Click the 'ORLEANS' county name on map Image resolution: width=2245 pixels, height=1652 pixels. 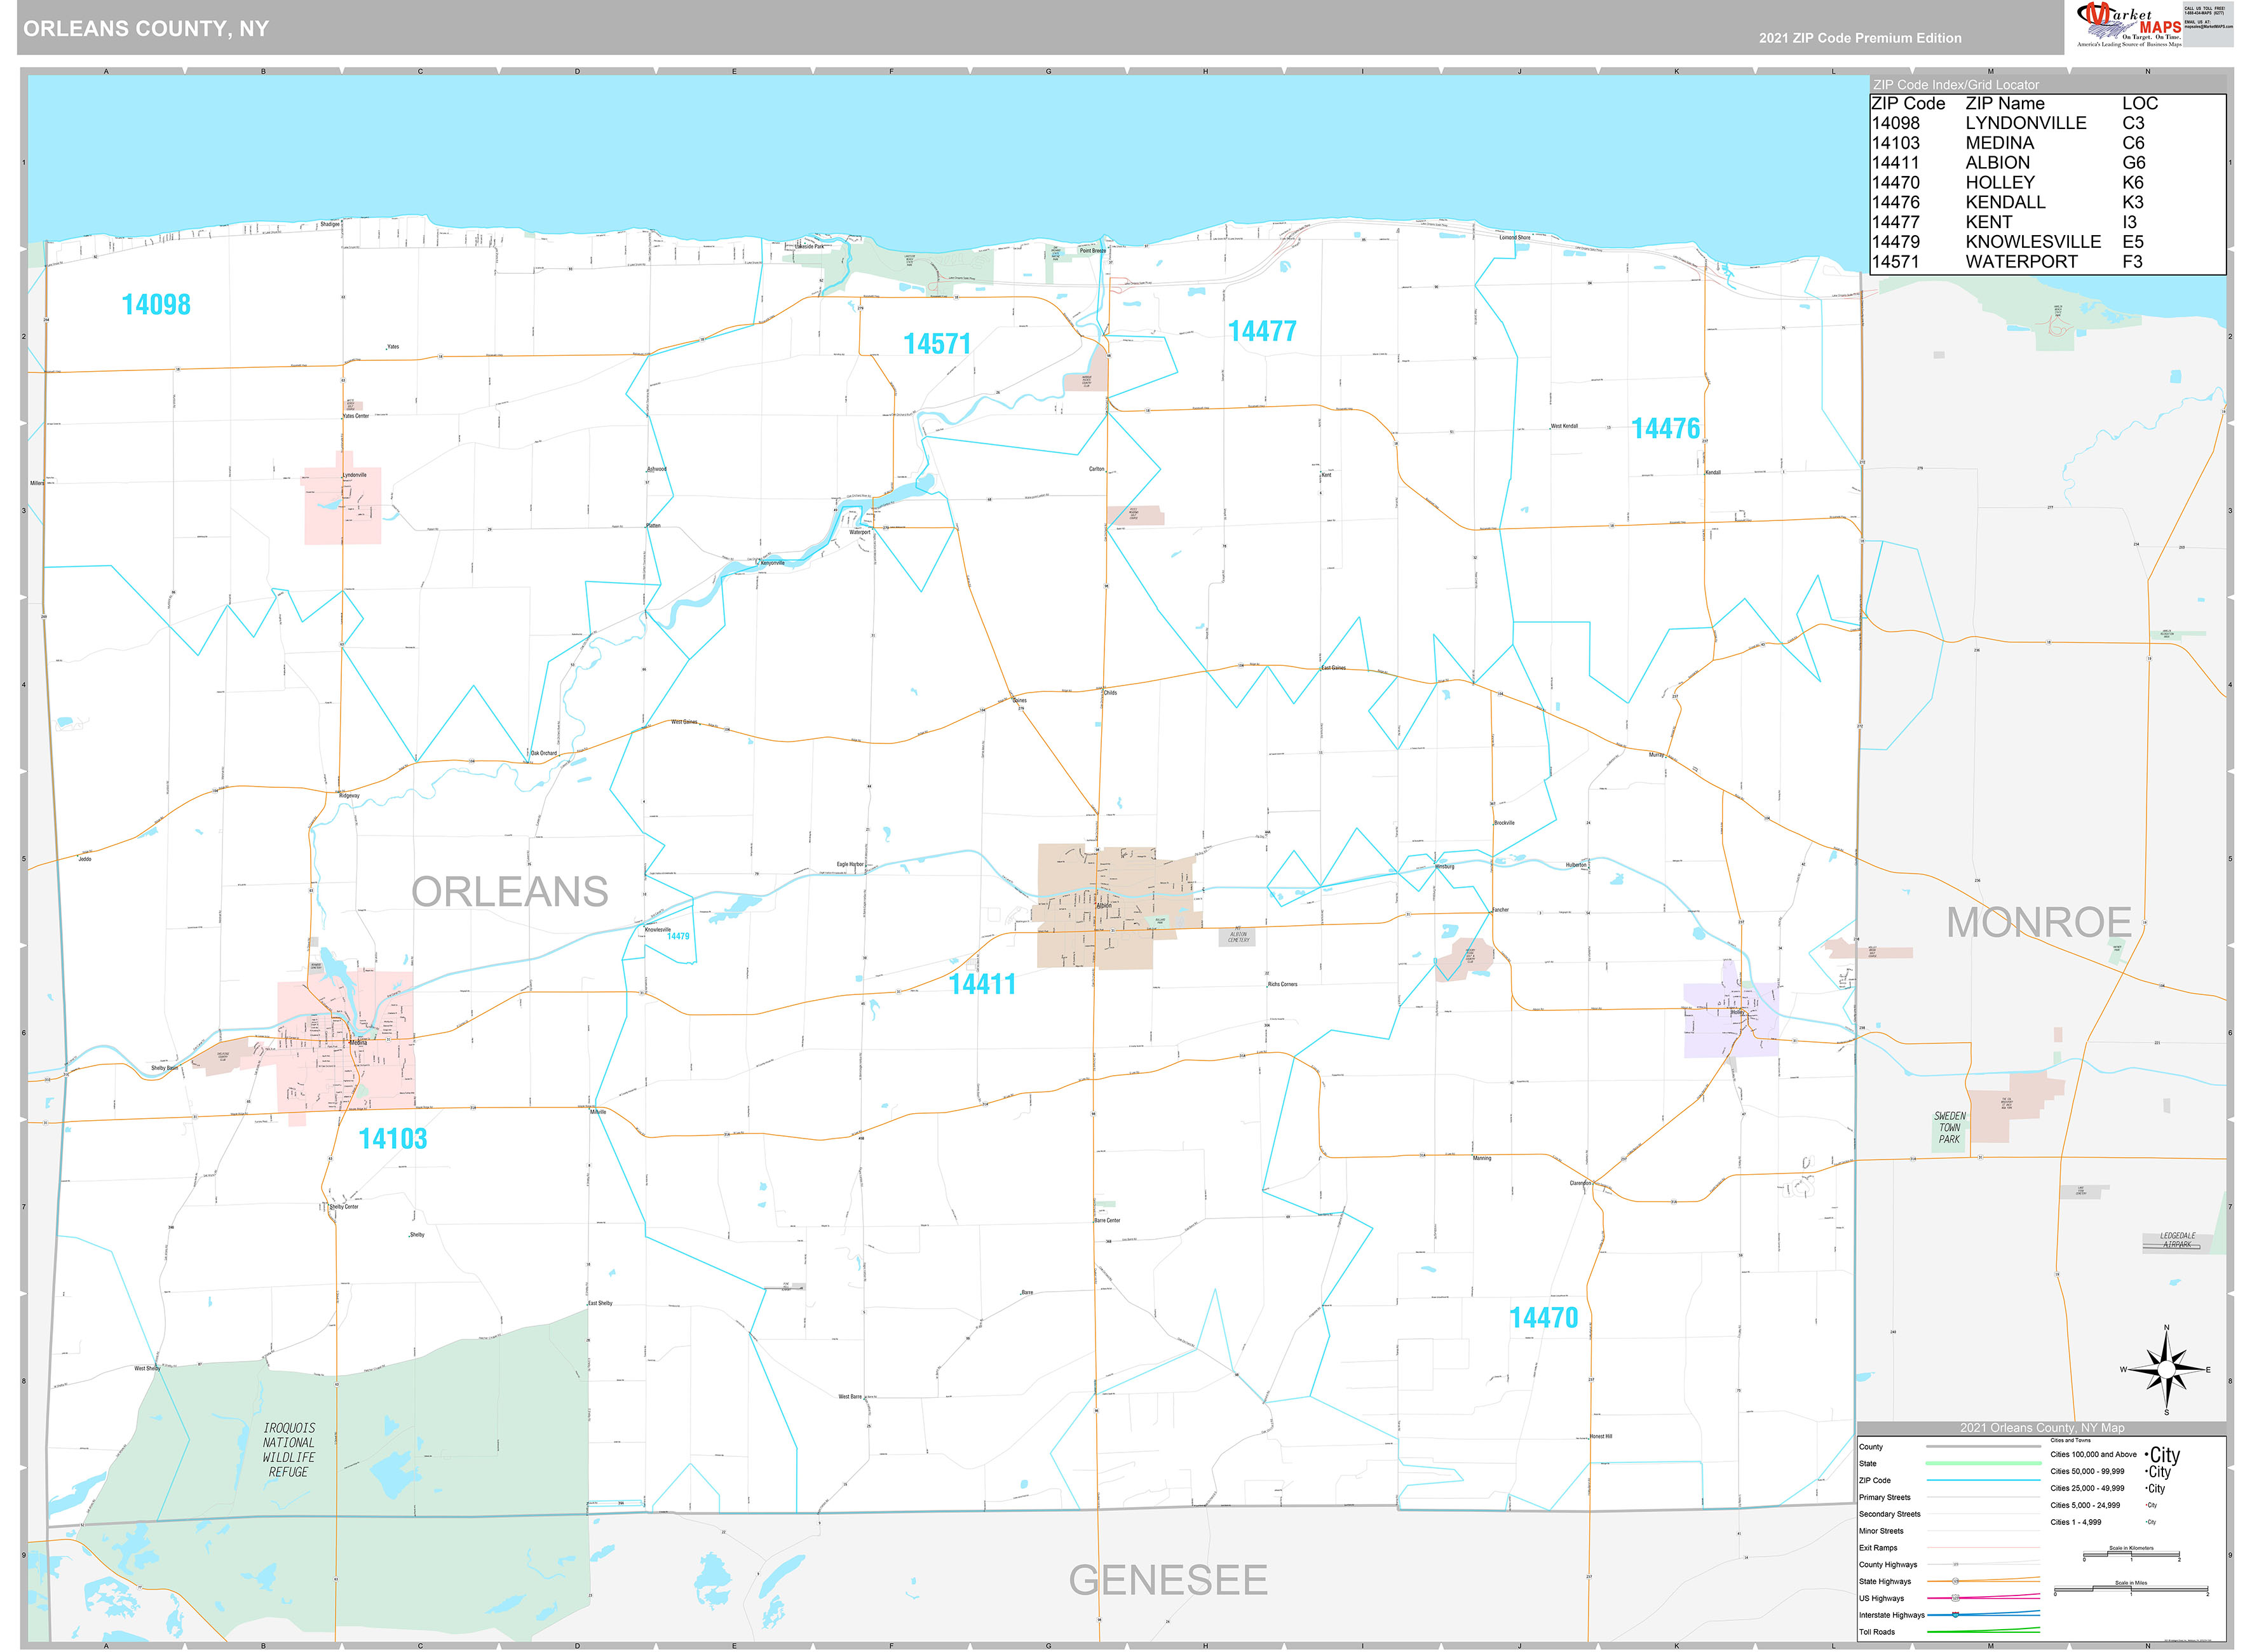click(x=510, y=892)
